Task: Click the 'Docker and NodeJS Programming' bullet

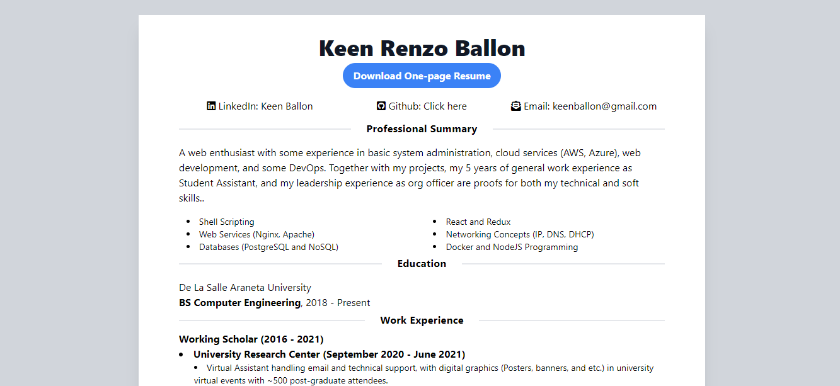Action: pyautogui.click(x=512, y=247)
